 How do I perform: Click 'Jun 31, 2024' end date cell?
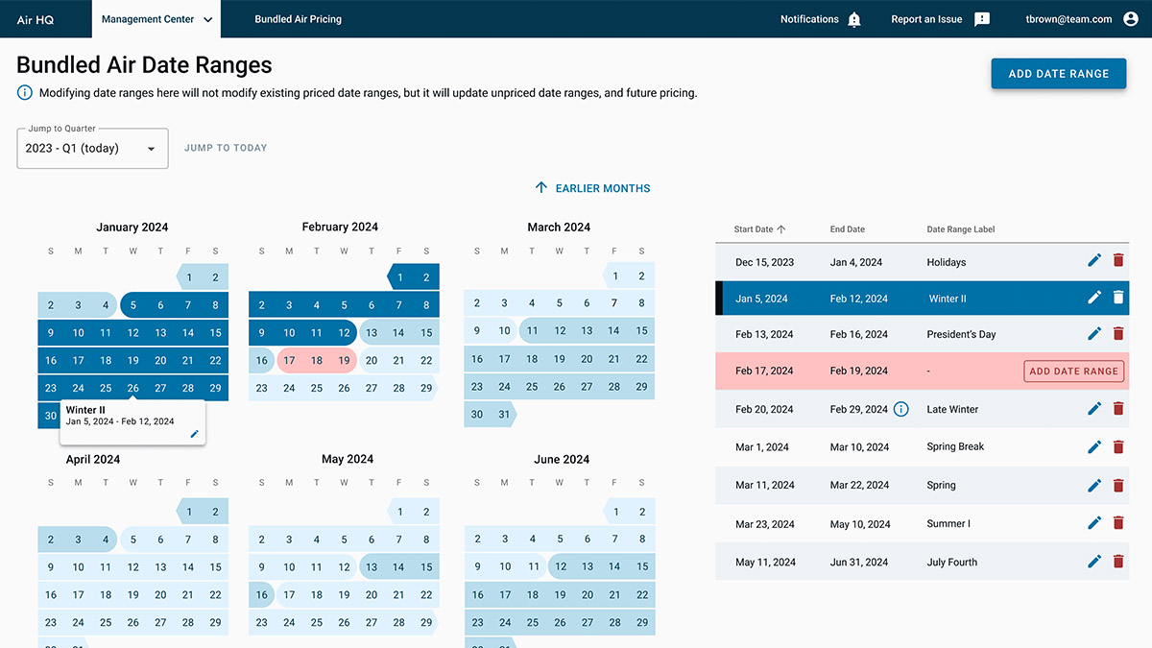click(859, 563)
